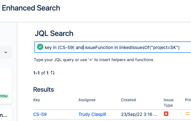191x121 pixels.
Task: Click the Enhanced Search page title
Action: 30,8
